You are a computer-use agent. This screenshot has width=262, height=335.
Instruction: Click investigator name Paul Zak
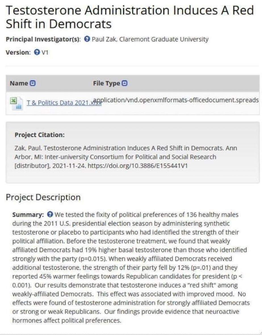pyautogui.click(x=104, y=39)
